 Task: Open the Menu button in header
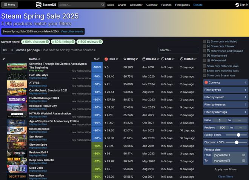coord(9,5)
